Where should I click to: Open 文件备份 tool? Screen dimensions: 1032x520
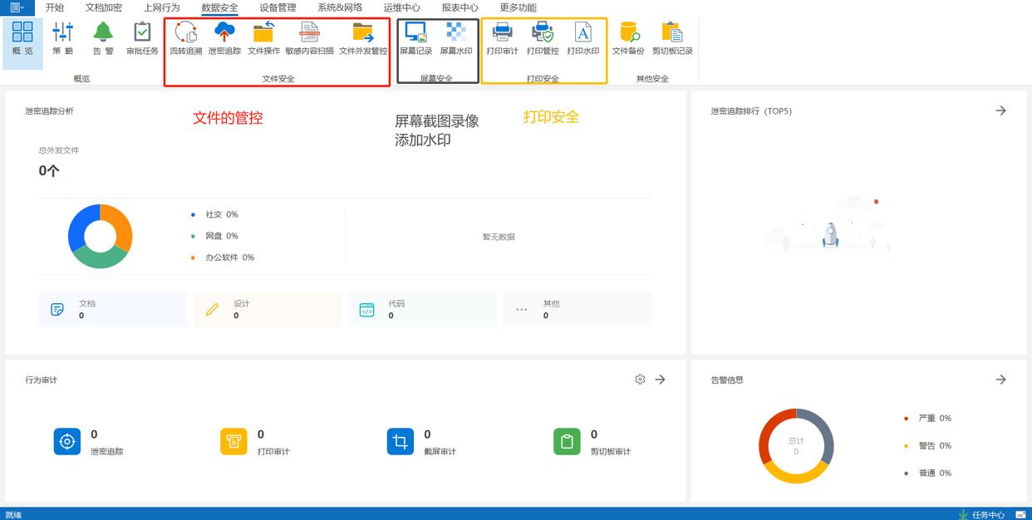click(x=628, y=38)
